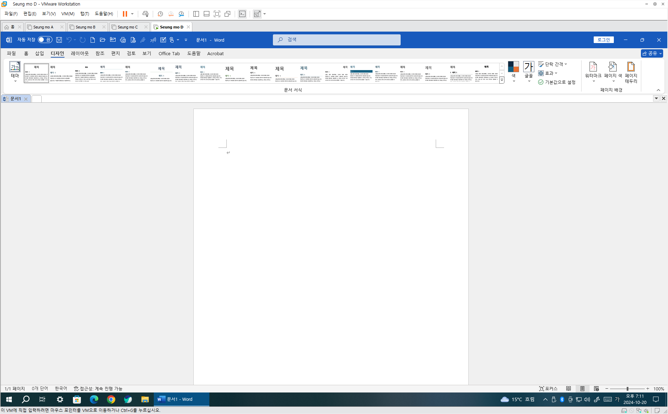Click the Login (로그인) button

click(603, 40)
